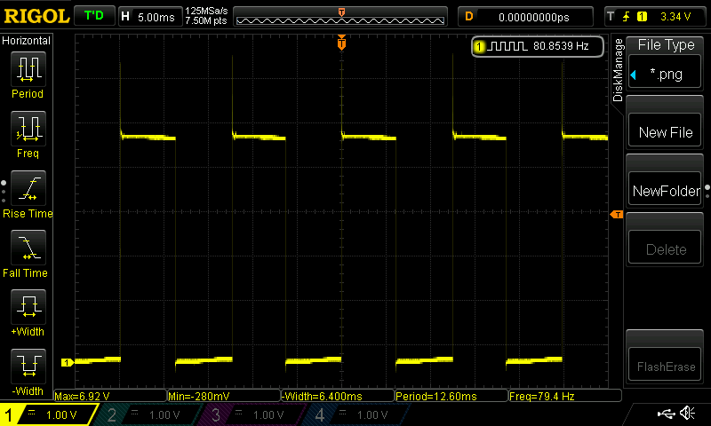Click the Freq=79.4 Hz measurement
This screenshot has height=426, width=711.
click(565, 396)
